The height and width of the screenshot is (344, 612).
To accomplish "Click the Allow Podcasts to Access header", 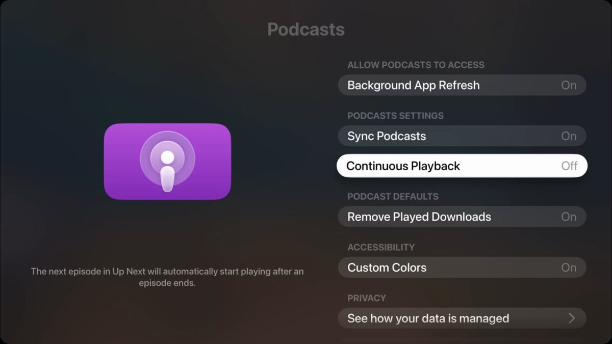I will click(x=416, y=65).
